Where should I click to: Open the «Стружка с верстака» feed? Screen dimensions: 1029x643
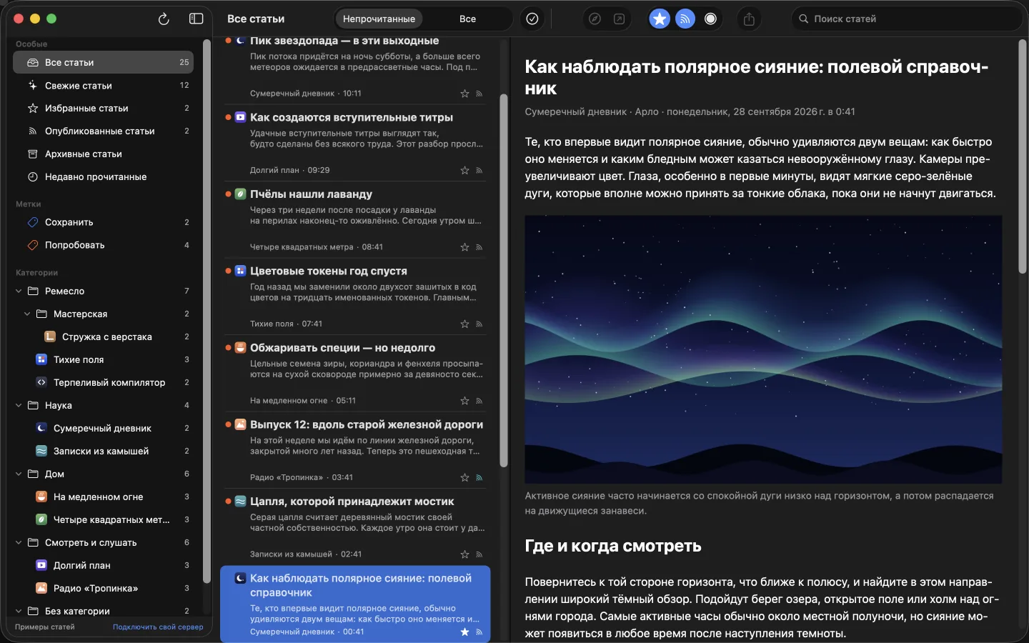pos(103,337)
